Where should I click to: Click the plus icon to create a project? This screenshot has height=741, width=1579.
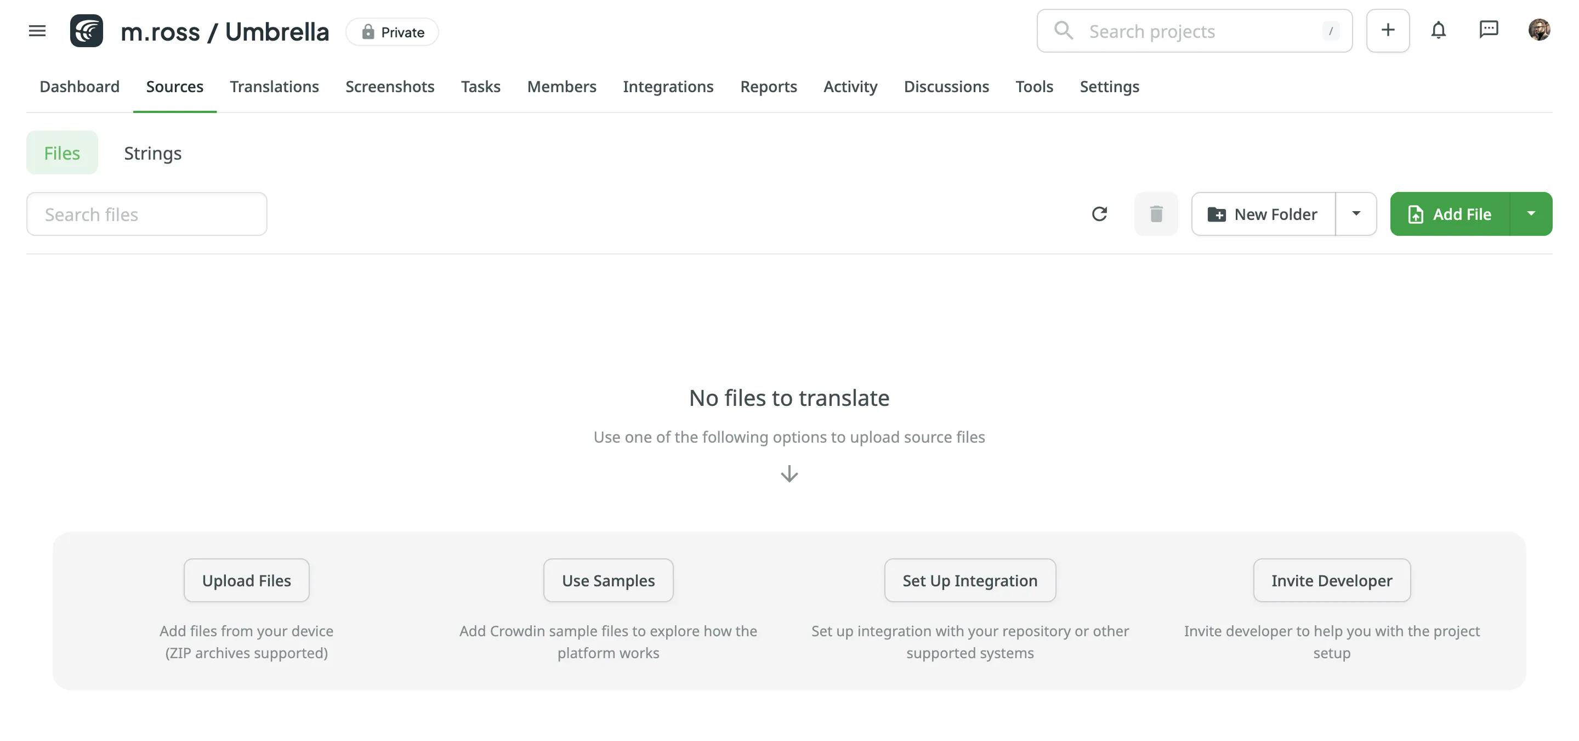tap(1388, 30)
